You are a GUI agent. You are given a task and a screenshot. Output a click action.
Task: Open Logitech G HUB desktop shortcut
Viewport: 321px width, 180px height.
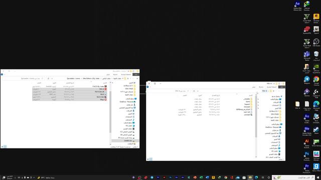click(x=316, y=93)
